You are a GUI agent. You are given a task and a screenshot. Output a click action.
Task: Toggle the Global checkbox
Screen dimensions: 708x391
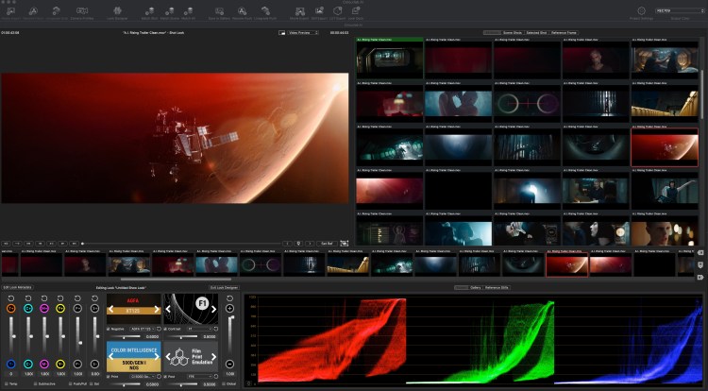click(x=224, y=383)
